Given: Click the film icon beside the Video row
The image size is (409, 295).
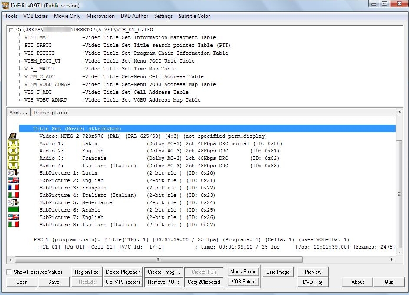Looking at the screenshot, I should click(13, 136).
